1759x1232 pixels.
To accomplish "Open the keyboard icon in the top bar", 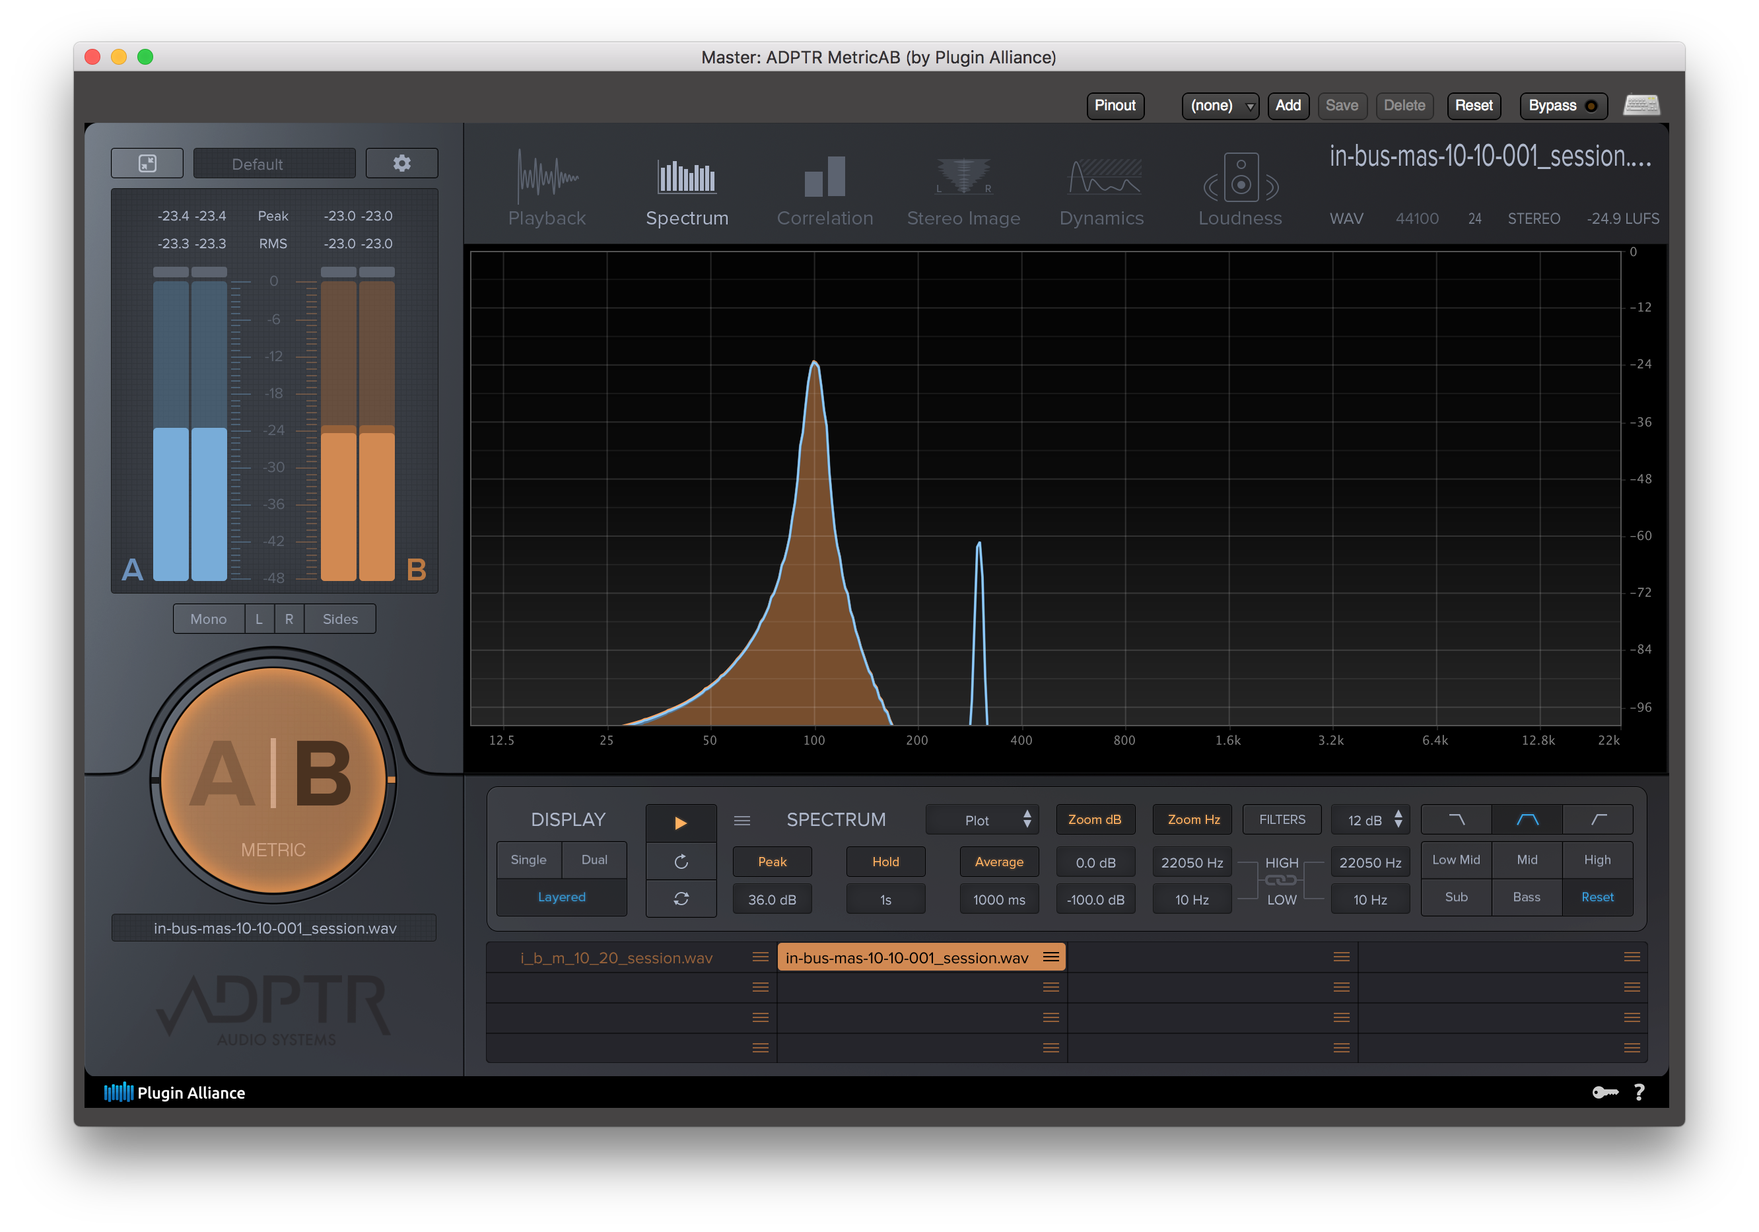I will (1641, 105).
